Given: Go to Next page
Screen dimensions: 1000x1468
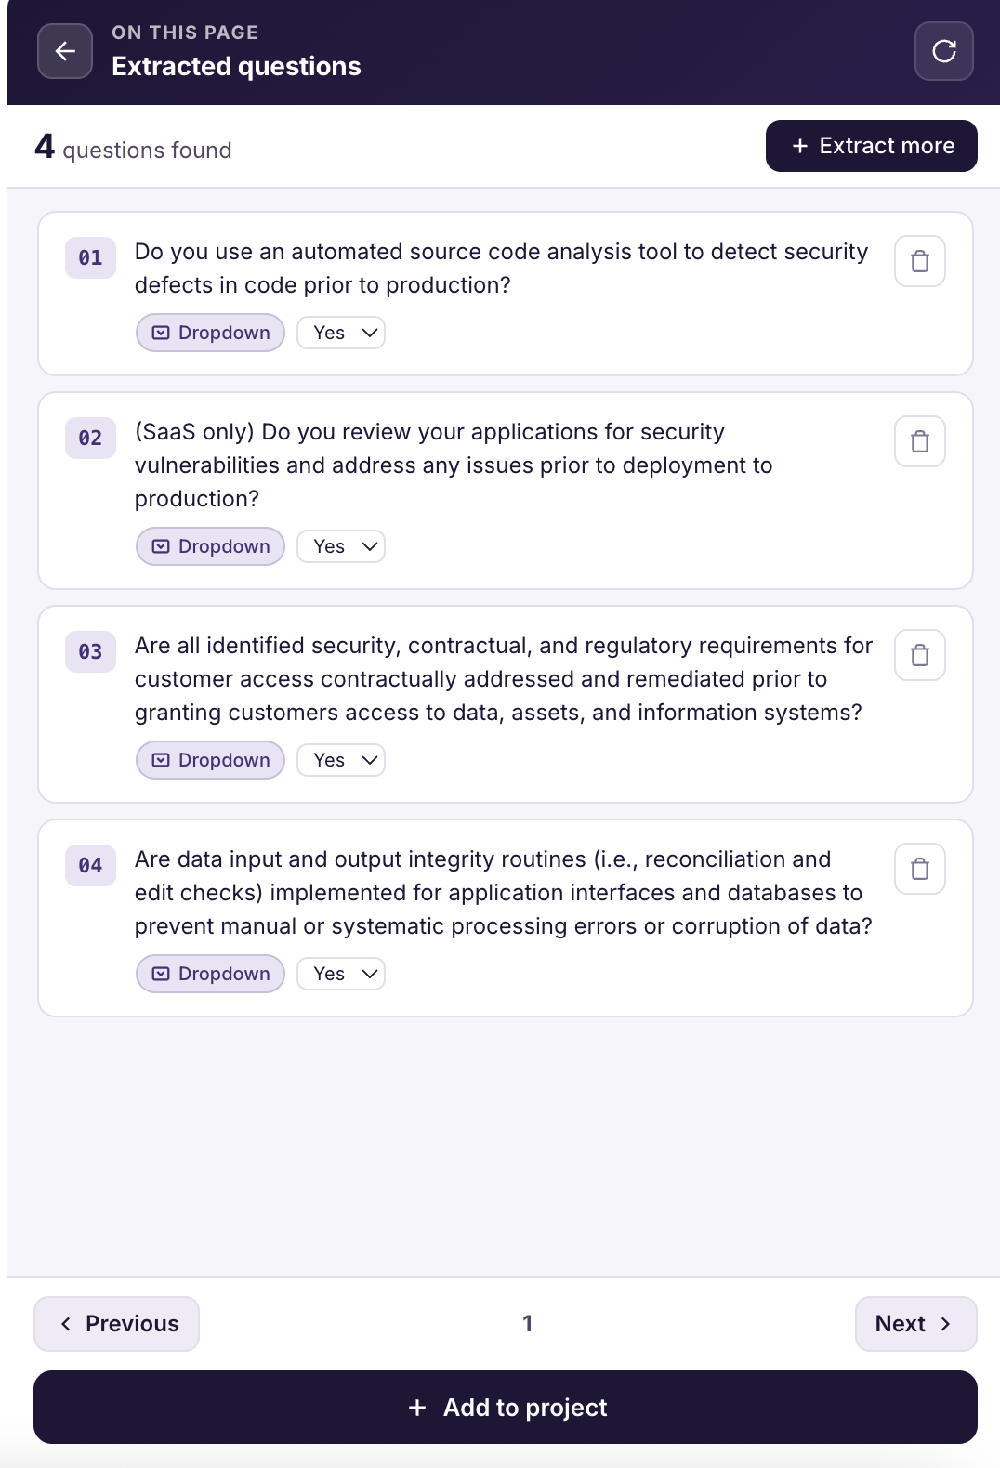Looking at the screenshot, I should click(x=916, y=1324).
